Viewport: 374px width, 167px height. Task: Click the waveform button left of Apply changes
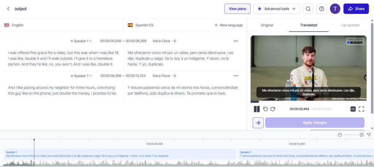(258, 123)
